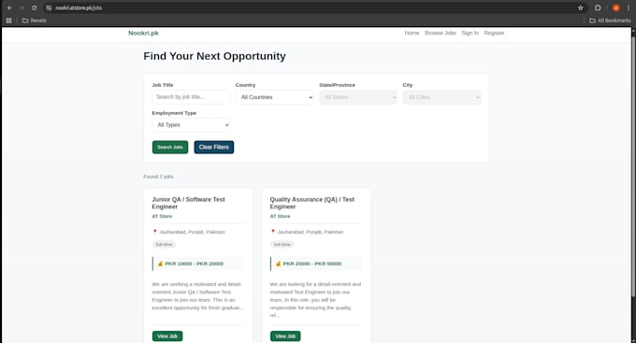Click View Job for Quality Assurance position

coord(285,336)
